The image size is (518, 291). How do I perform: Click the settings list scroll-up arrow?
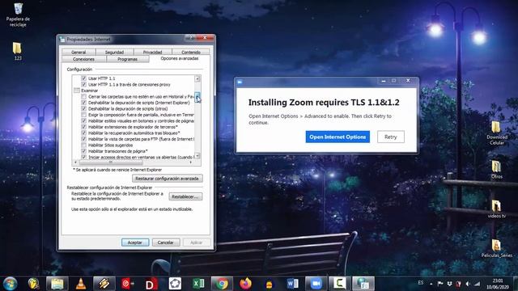(x=197, y=79)
